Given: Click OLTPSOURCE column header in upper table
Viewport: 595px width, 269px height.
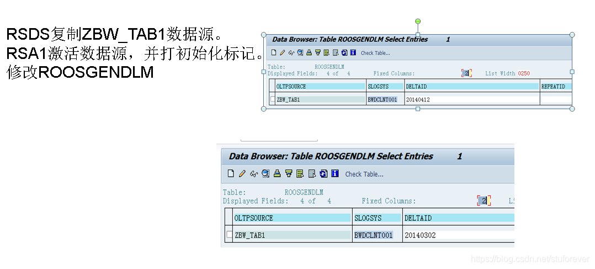Looking at the screenshot, I should point(321,87).
